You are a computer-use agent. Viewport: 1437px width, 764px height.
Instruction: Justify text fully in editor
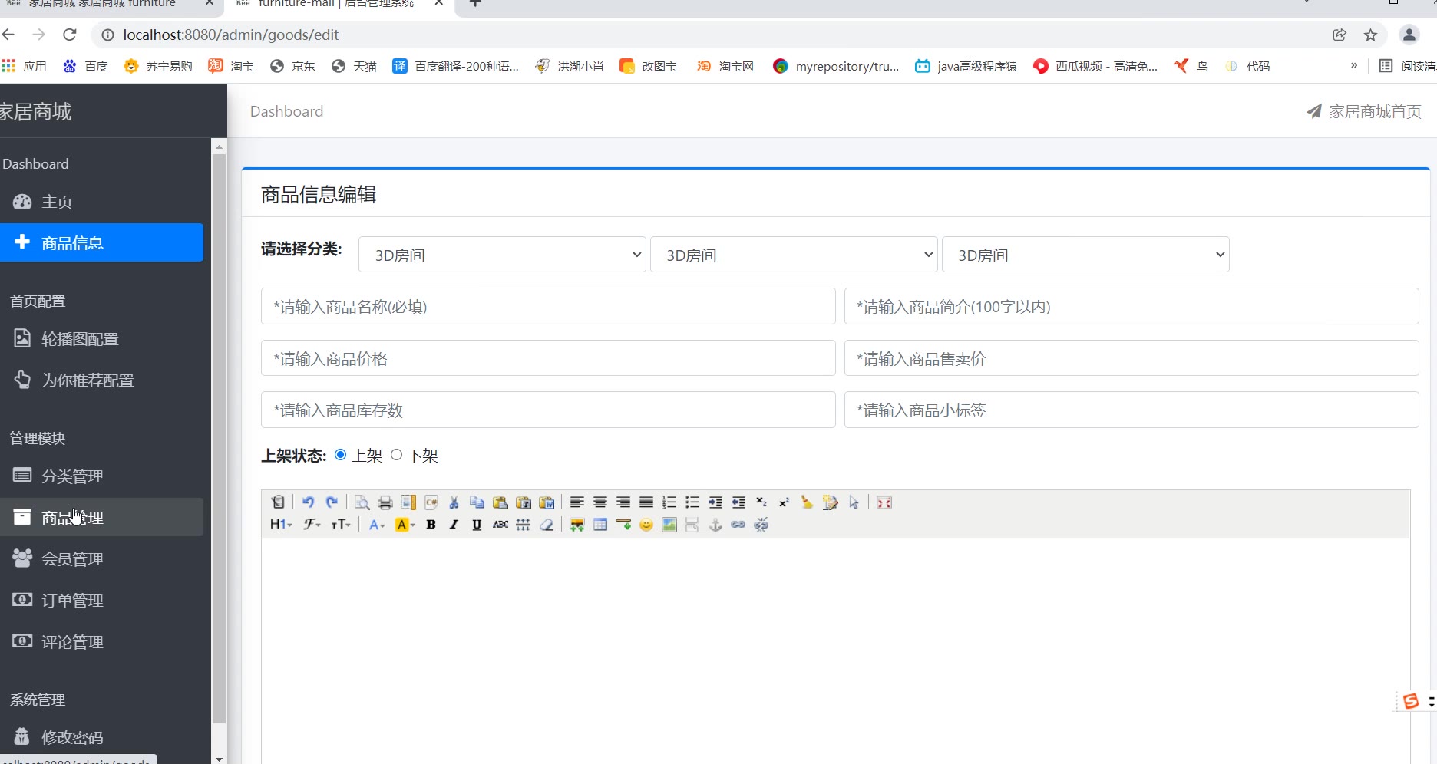pyautogui.click(x=646, y=502)
